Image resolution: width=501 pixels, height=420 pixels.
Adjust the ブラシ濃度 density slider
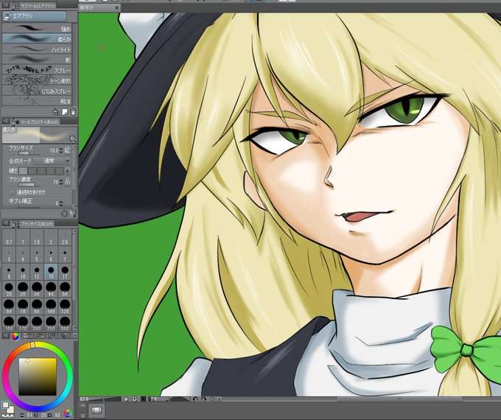pyautogui.click(x=28, y=185)
